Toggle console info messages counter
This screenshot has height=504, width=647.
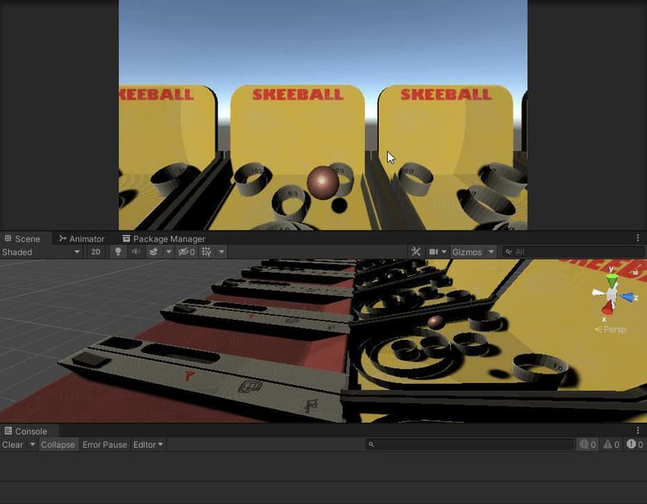pos(588,444)
